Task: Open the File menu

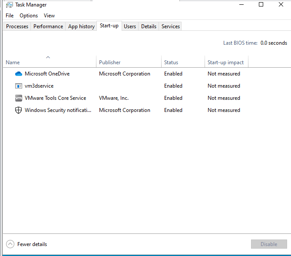Action: coord(10,16)
